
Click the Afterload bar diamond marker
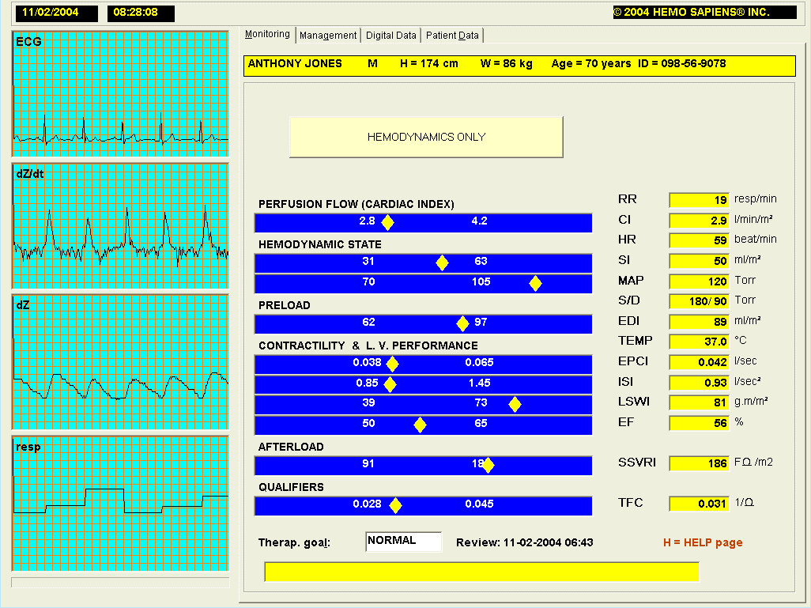pos(488,465)
